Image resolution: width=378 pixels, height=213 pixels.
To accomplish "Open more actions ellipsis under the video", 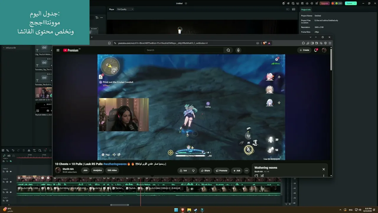I will pyautogui.click(x=247, y=171).
